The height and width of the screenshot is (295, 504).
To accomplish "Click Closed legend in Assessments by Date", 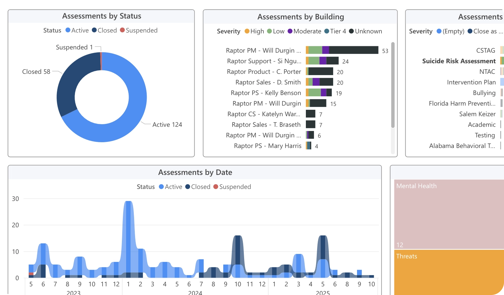I will pos(197,187).
